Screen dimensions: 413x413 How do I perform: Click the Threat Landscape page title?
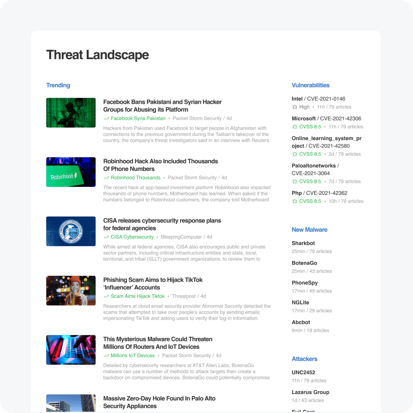click(x=97, y=55)
